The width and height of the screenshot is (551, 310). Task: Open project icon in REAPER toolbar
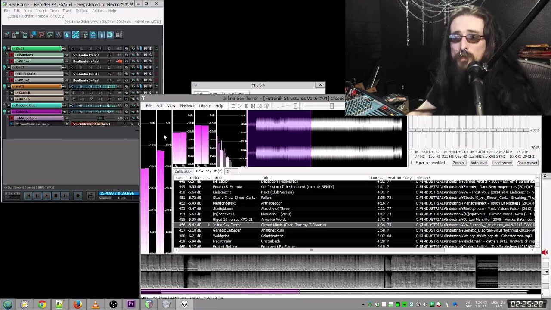(15, 35)
